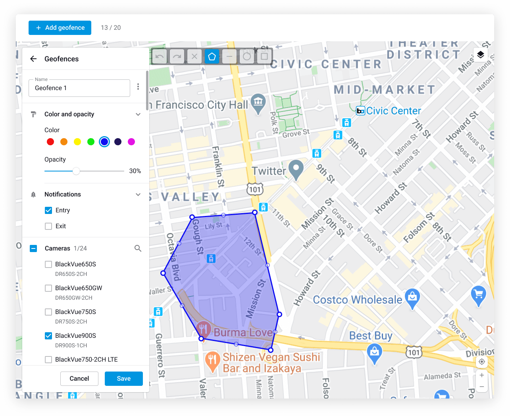Viewport: 510px width, 416px height.
Task: Select the circle drawing tool
Action: tap(246, 56)
